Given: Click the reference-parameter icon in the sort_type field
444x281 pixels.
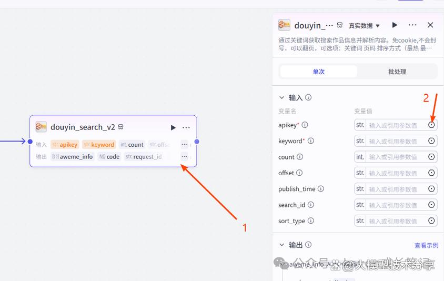Looking at the screenshot, I should coord(431,220).
